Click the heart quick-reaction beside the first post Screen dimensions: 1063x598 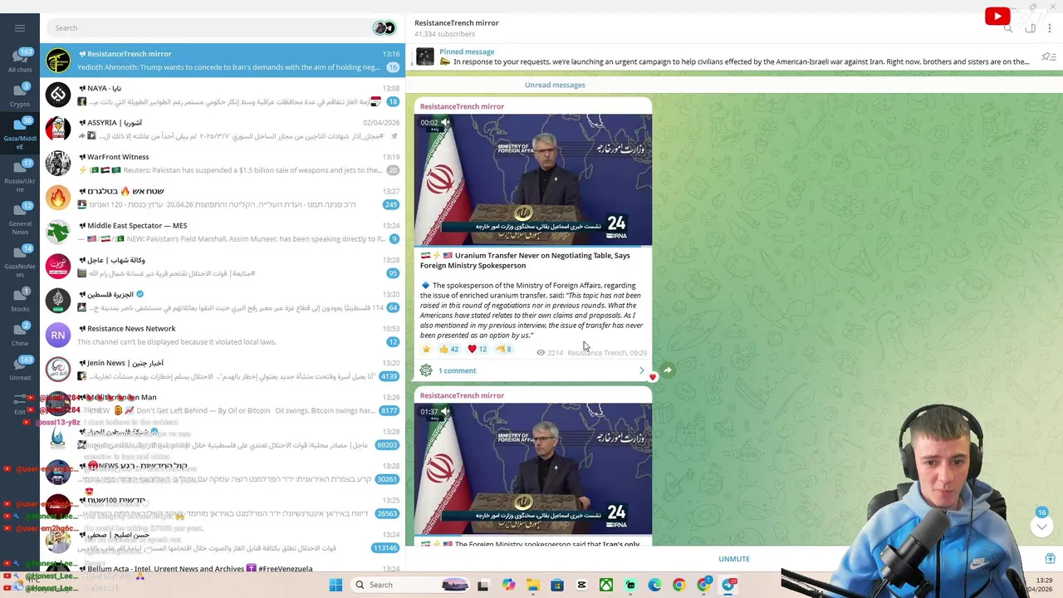click(x=653, y=377)
